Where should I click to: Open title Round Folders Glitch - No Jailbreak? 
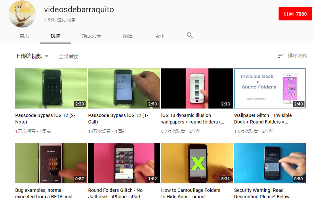(117, 193)
